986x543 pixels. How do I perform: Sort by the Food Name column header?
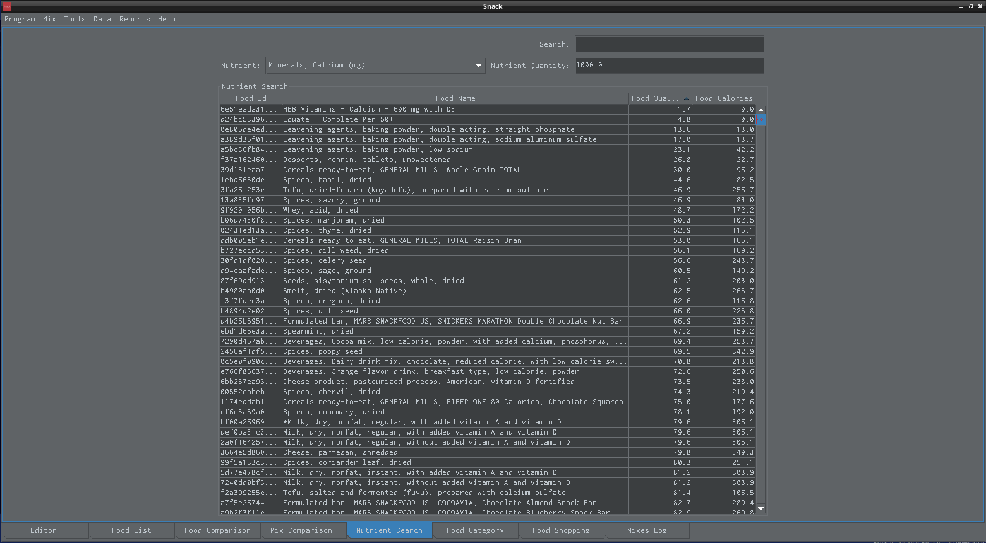coord(455,98)
